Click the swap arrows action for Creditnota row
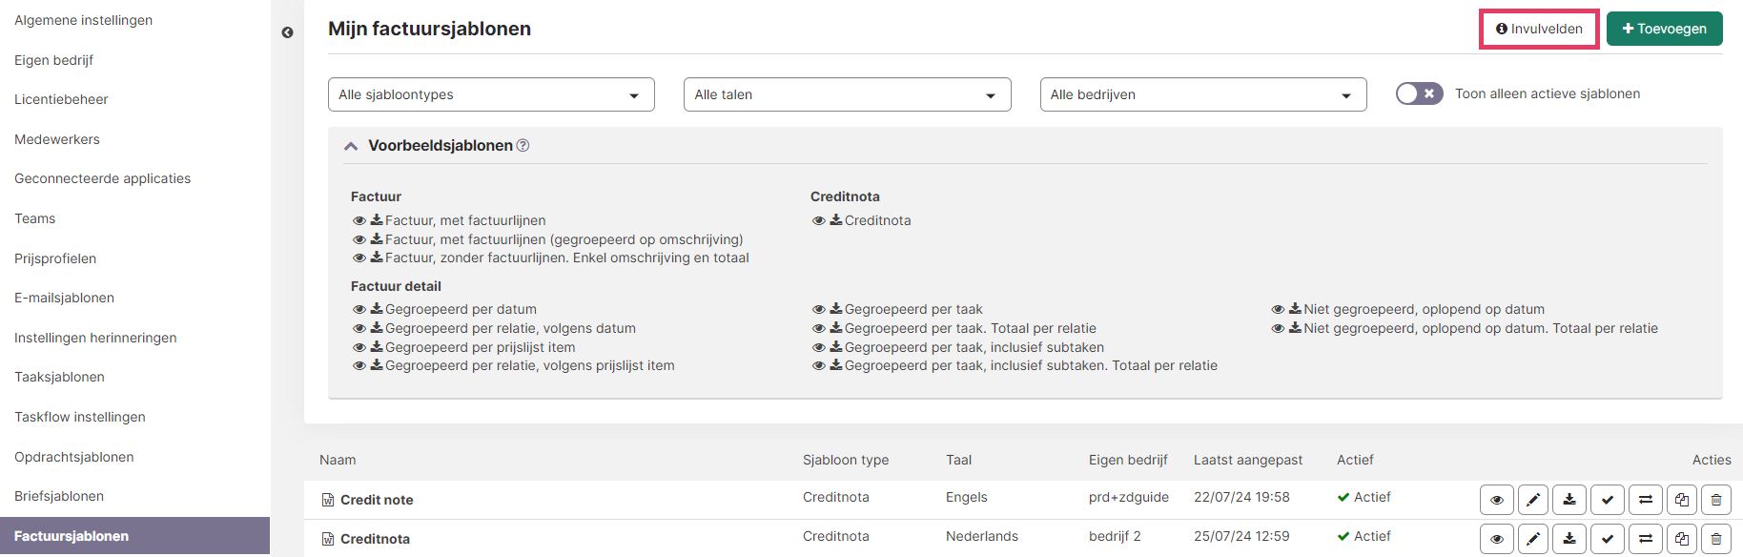 click(x=1646, y=539)
